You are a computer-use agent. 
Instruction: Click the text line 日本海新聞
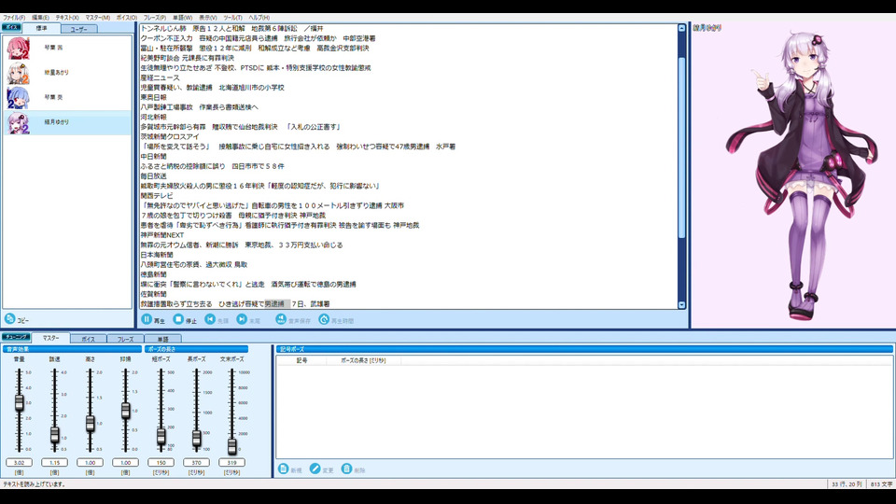coord(157,255)
